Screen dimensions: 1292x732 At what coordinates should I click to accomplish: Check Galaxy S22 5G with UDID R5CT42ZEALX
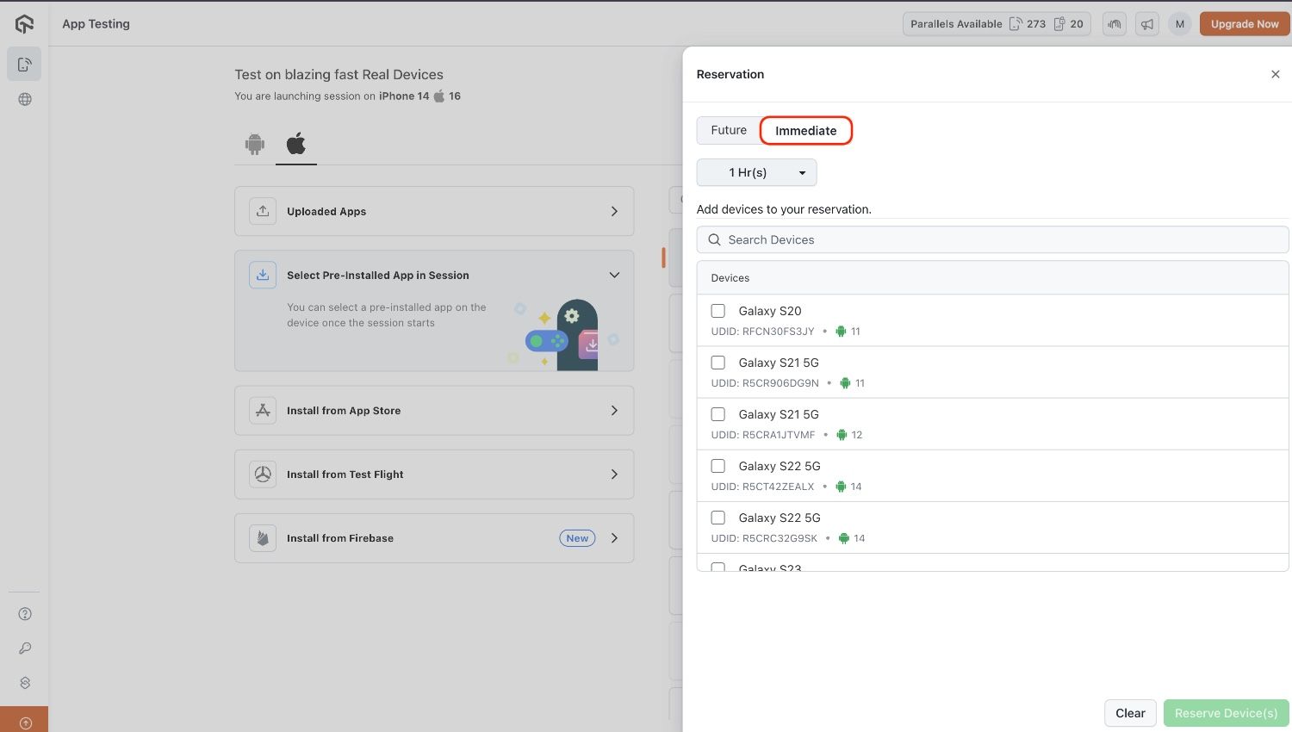(x=717, y=466)
